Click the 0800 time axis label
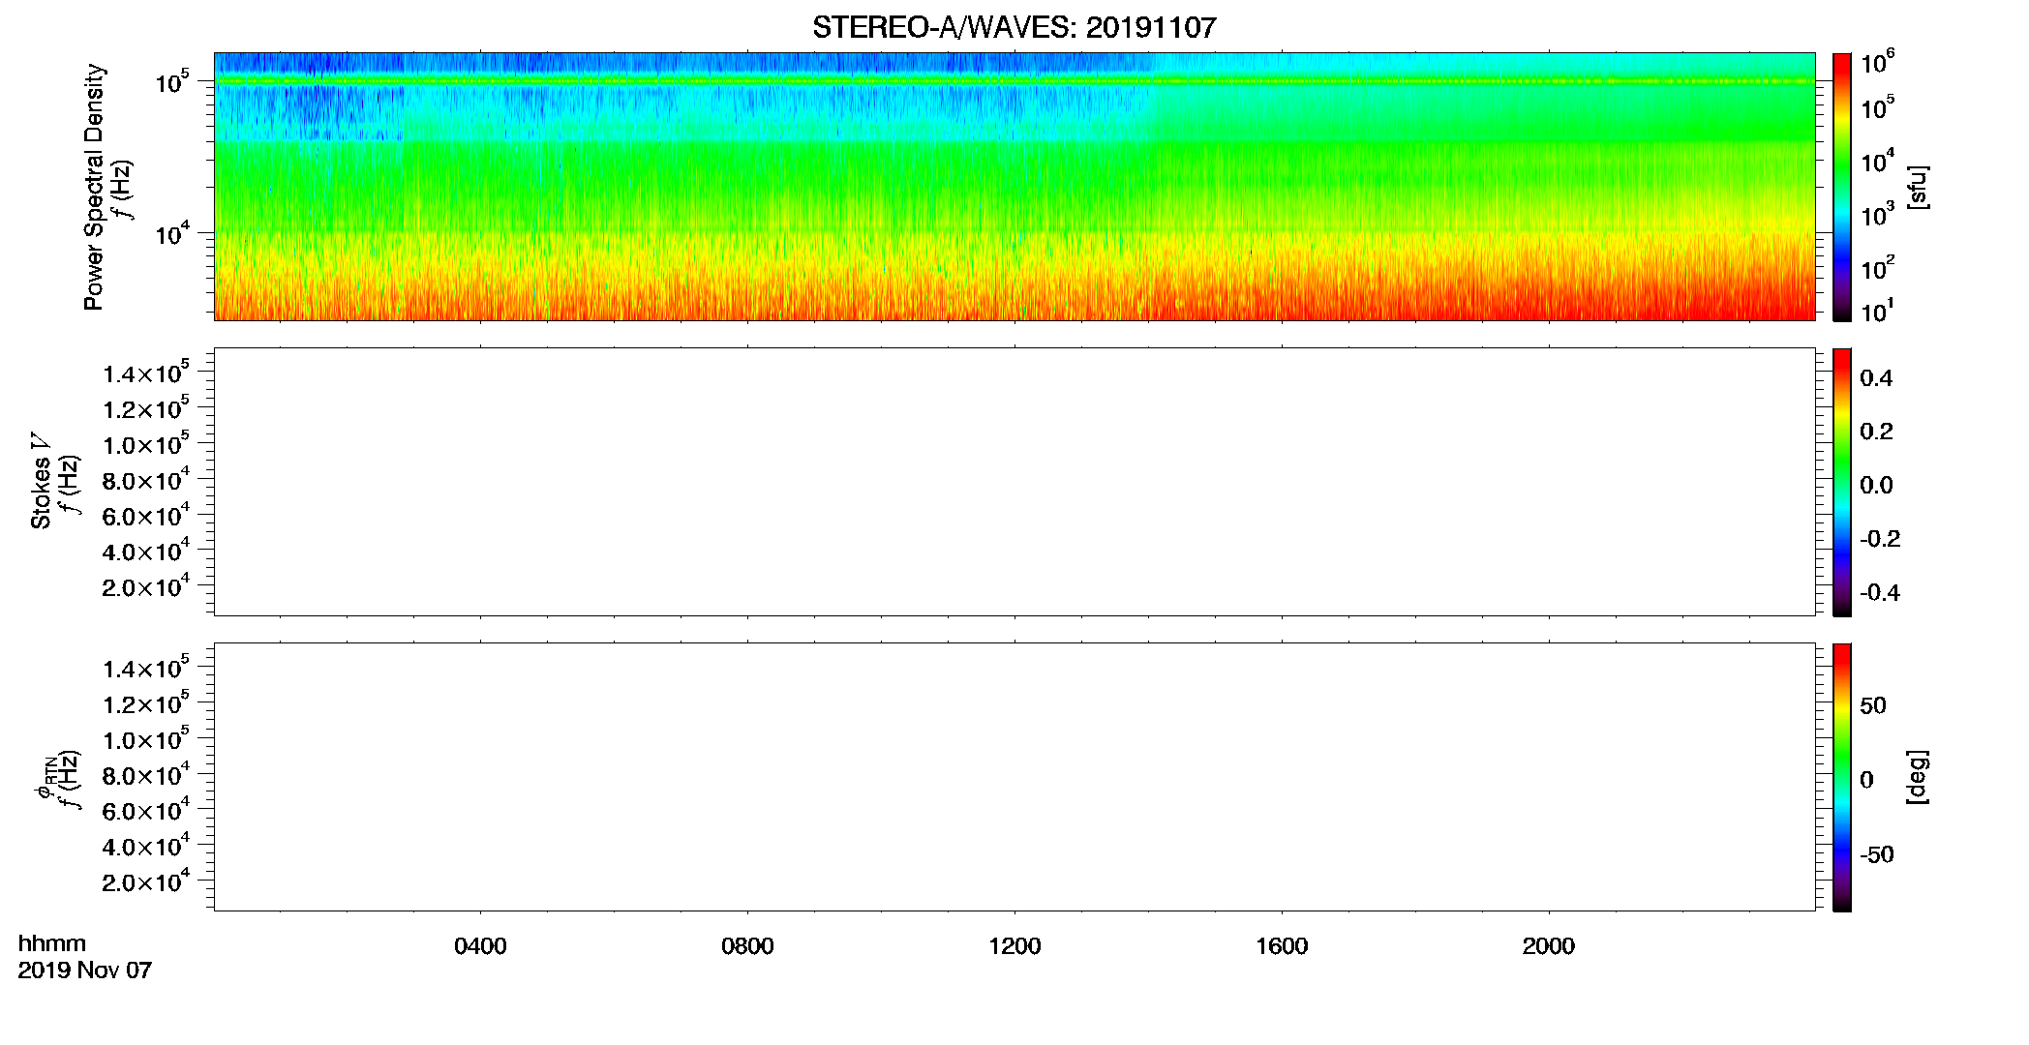Viewport: 2029px width, 1045px height. click(x=747, y=946)
